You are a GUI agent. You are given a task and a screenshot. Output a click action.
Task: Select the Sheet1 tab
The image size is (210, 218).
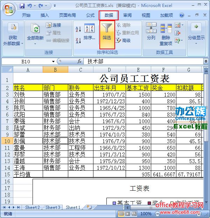click(x=73, y=207)
